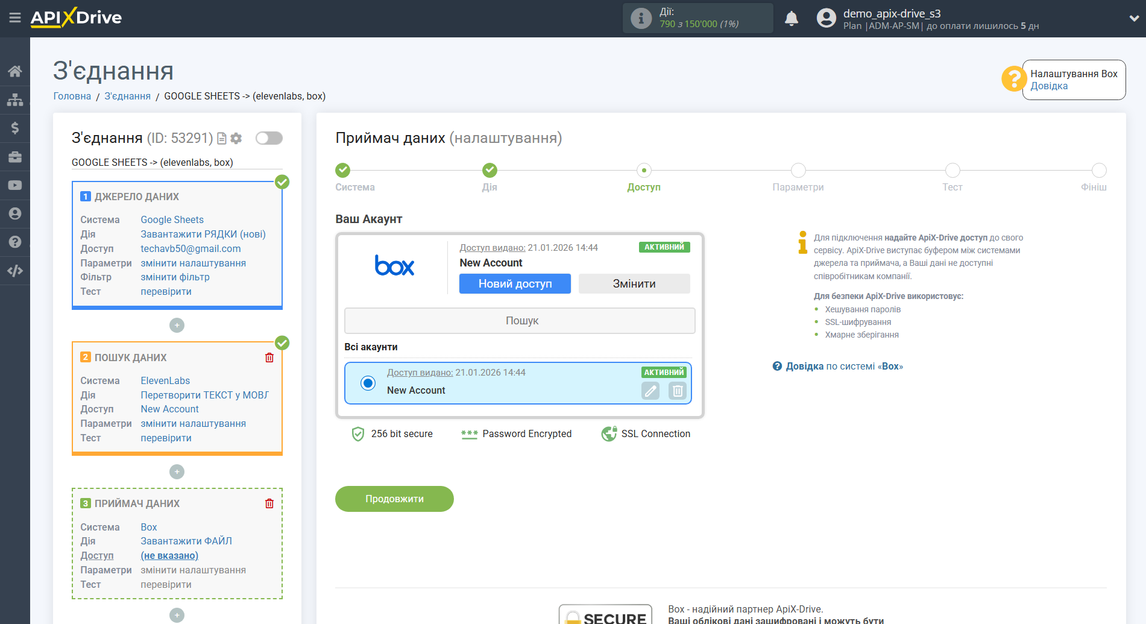Go to the Система step

[343, 171]
